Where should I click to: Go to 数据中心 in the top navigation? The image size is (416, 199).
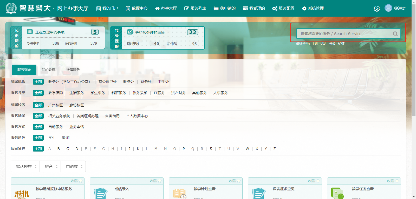136,8
